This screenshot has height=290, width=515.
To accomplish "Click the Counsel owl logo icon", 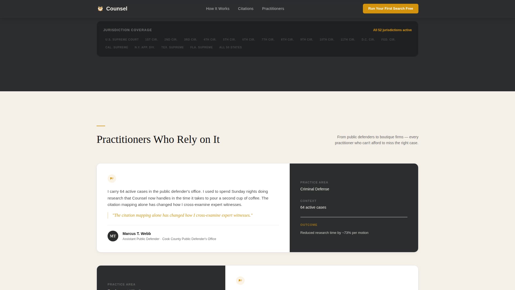I will tap(100, 8).
